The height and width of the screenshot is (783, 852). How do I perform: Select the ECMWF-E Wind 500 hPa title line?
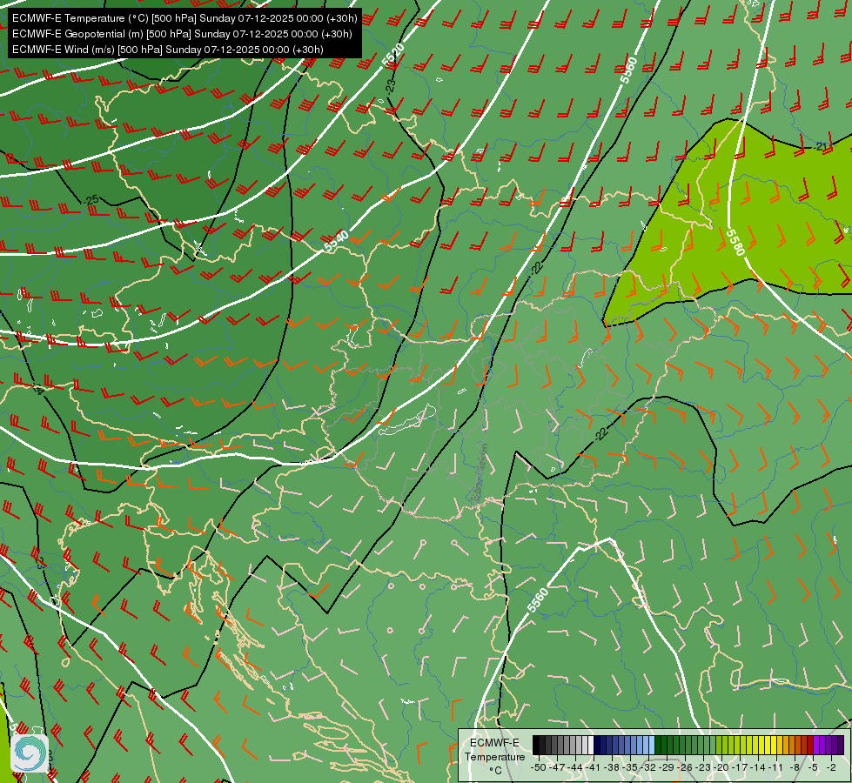(x=168, y=50)
